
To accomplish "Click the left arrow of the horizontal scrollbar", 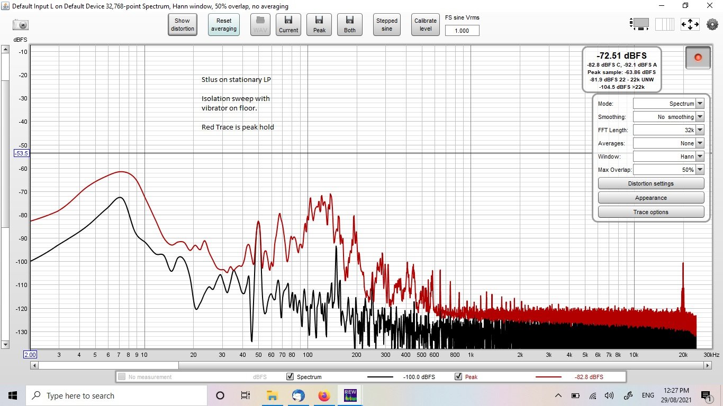I will pyautogui.click(x=34, y=365).
